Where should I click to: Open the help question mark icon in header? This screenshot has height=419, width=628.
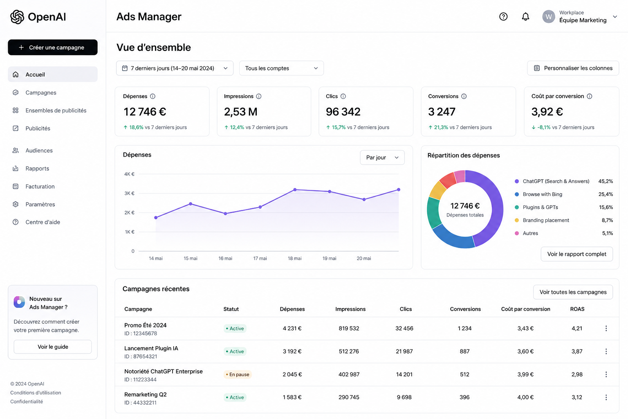(503, 16)
